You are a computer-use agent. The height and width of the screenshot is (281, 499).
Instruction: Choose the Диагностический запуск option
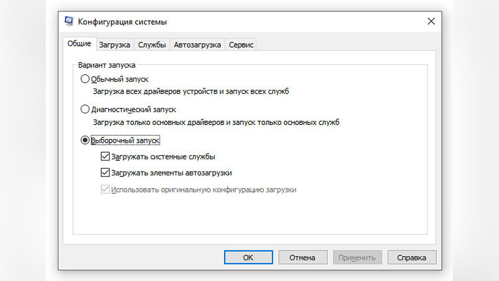pos(85,109)
